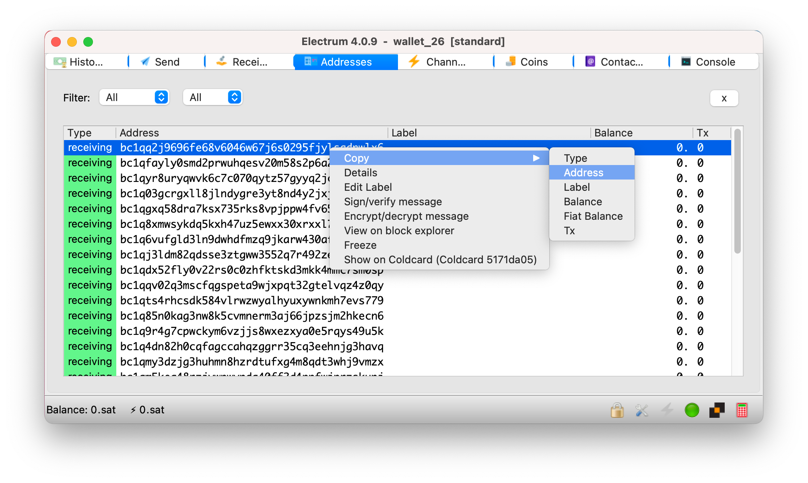Select Freeze from the context menu
This screenshot has width=808, height=483.
coord(439,245)
